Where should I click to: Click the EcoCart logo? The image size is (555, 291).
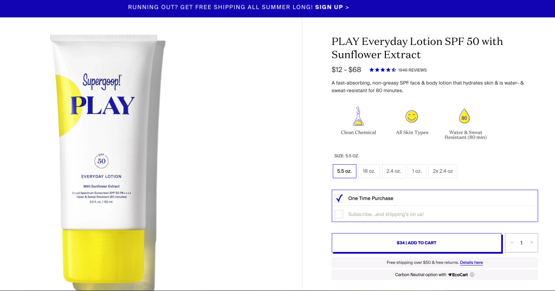click(457, 275)
